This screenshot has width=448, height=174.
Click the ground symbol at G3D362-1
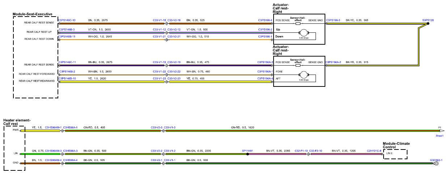coord(436,164)
